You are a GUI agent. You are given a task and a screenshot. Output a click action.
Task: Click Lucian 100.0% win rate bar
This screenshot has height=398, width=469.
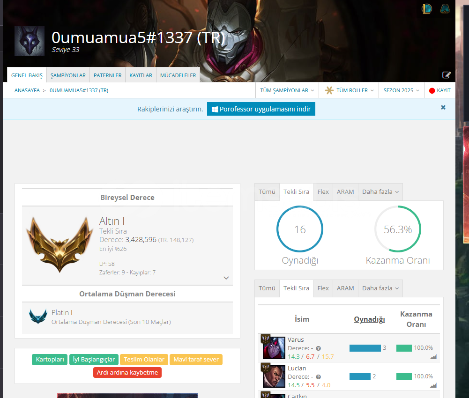point(404,377)
